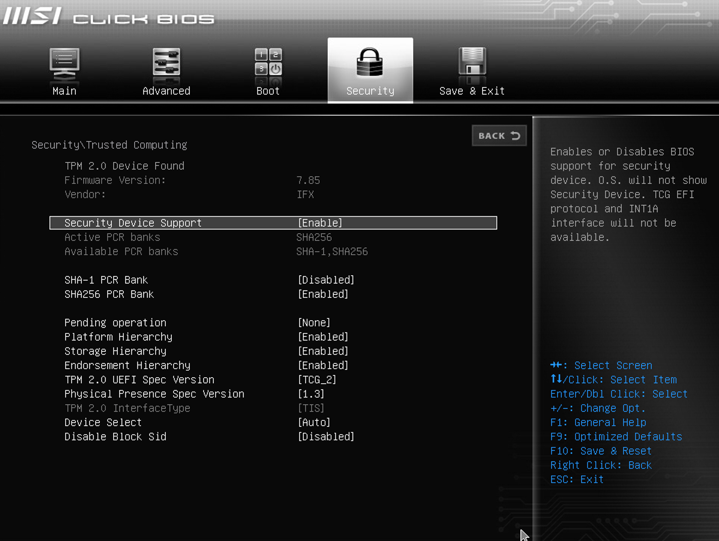This screenshot has width=719, height=541.
Task: Toggle Disable Block Sid [Disabled] value
Action: (x=326, y=437)
